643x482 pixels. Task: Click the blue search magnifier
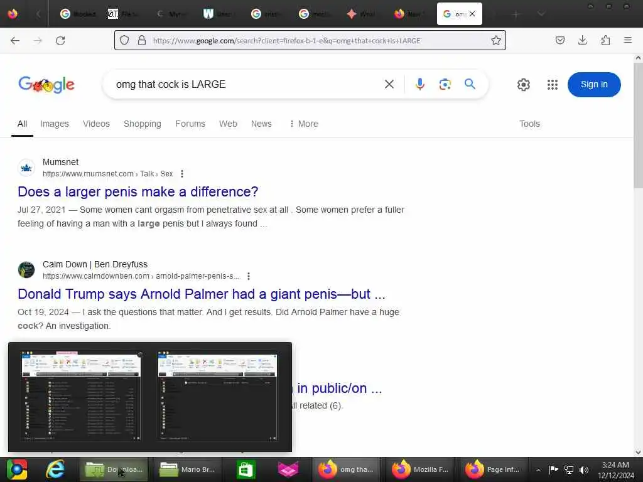click(x=470, y=84)
